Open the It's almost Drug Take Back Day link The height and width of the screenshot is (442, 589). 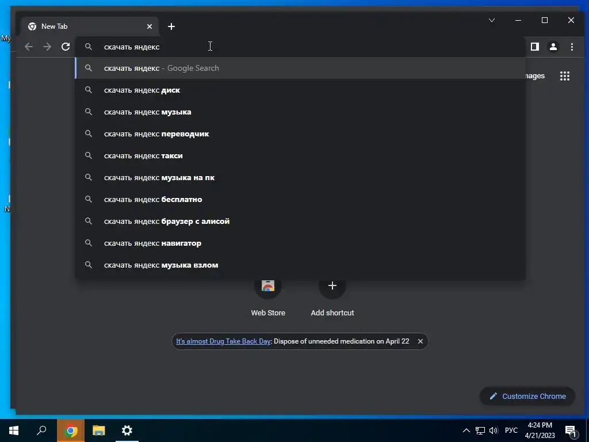pos(223,341)
